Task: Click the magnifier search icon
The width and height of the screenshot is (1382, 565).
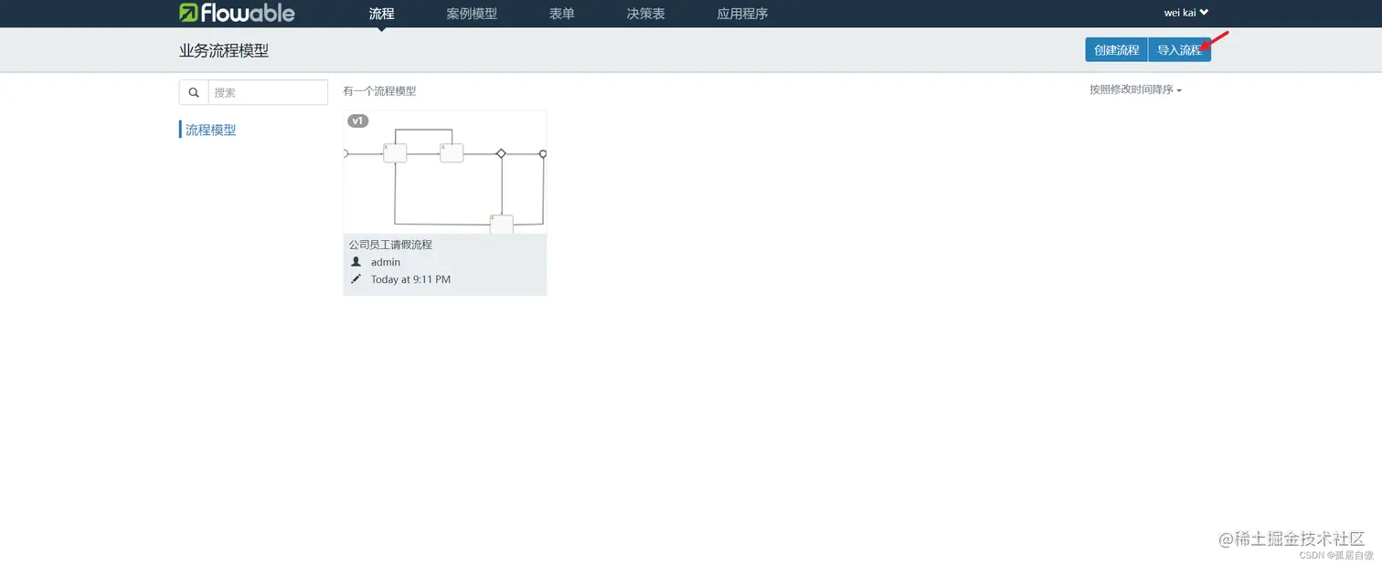Action: tap(193, 92)
